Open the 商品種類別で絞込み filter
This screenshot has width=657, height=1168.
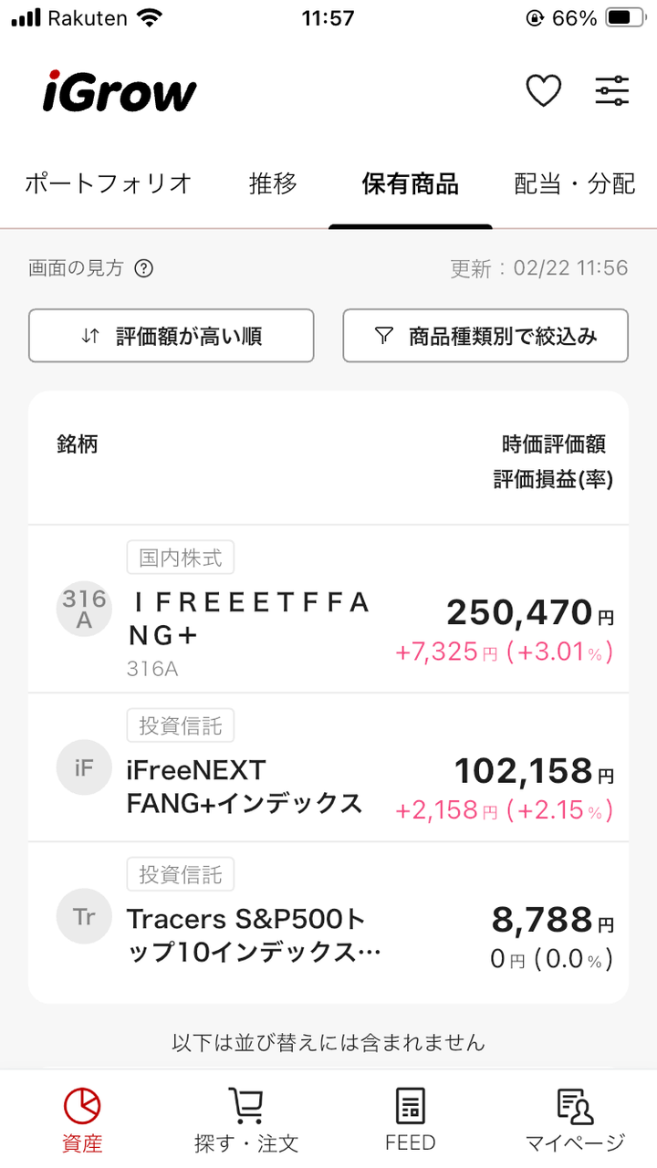(485, 336)
